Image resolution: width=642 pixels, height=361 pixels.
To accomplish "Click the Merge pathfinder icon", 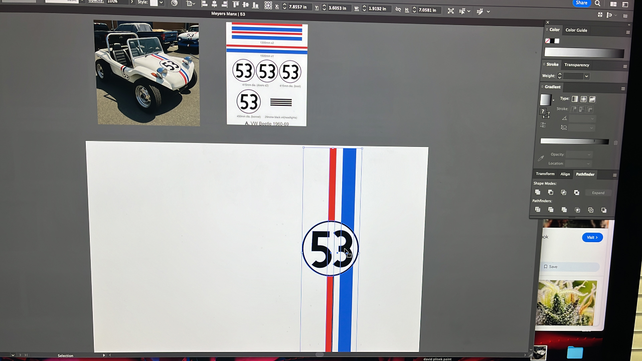I will [x=564, y=210].
